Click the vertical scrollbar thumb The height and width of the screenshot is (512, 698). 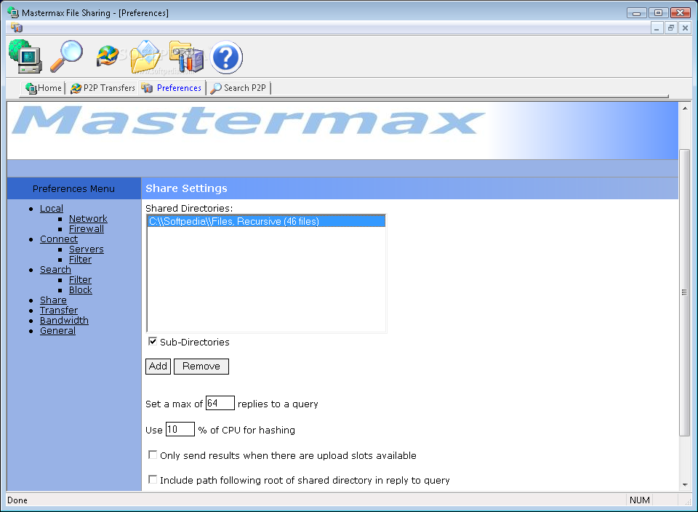pyautogui.click(x=685, y=292)
